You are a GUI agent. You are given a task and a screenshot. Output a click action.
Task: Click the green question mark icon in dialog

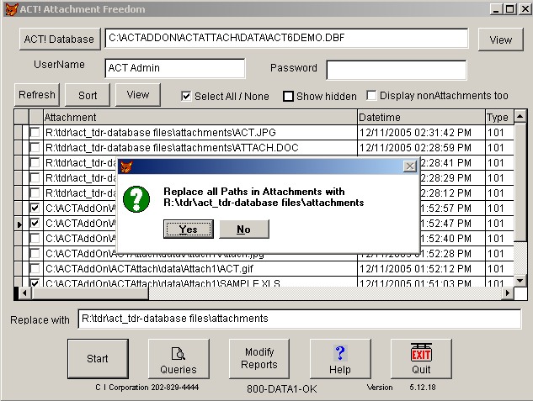(136, 199)
